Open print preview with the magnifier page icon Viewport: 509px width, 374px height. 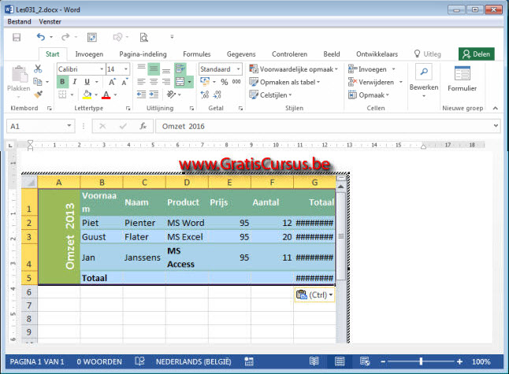pyautogui.click(x=144, y=37)
